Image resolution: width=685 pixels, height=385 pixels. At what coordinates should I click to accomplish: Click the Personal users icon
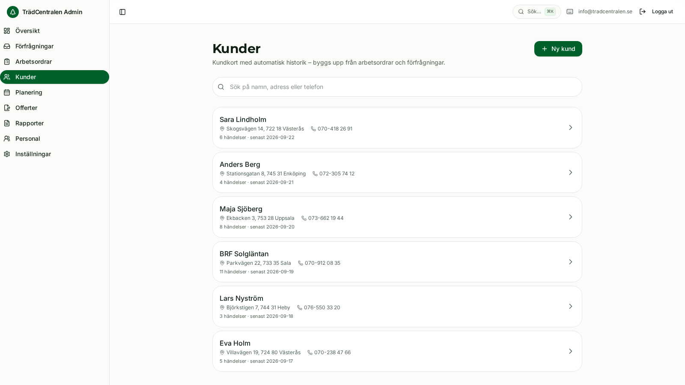[x=7, y=139]
